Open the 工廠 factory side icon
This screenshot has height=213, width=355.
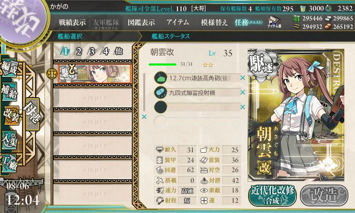click(x=9, y=162)
